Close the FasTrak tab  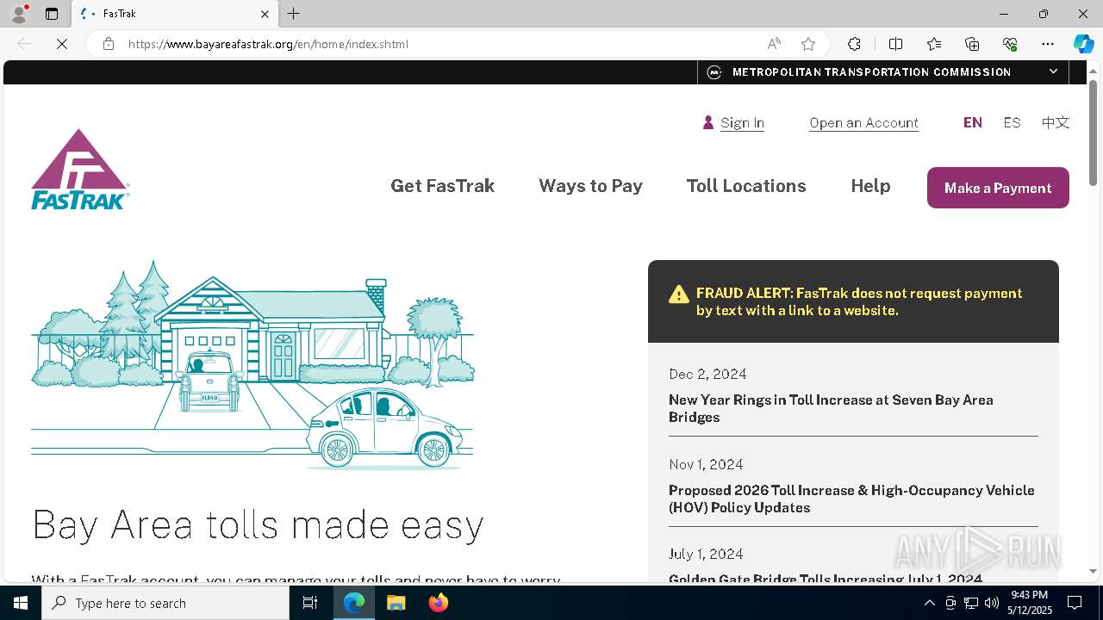[x=265, y=14]
